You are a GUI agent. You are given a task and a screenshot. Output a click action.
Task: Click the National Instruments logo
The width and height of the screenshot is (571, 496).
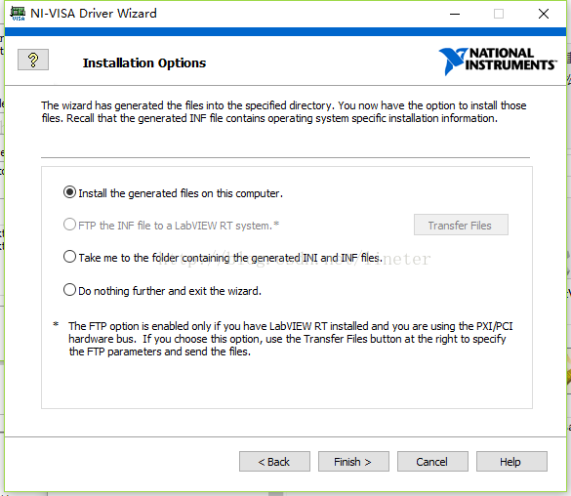tap(498, 61)
